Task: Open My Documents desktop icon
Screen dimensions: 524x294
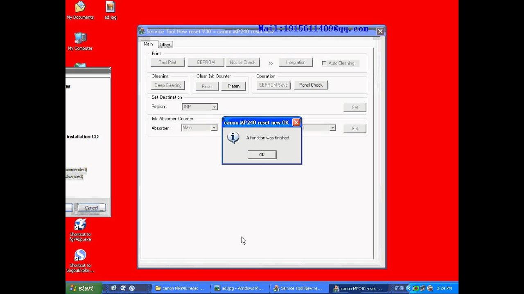Action: (x=80, y=11)
